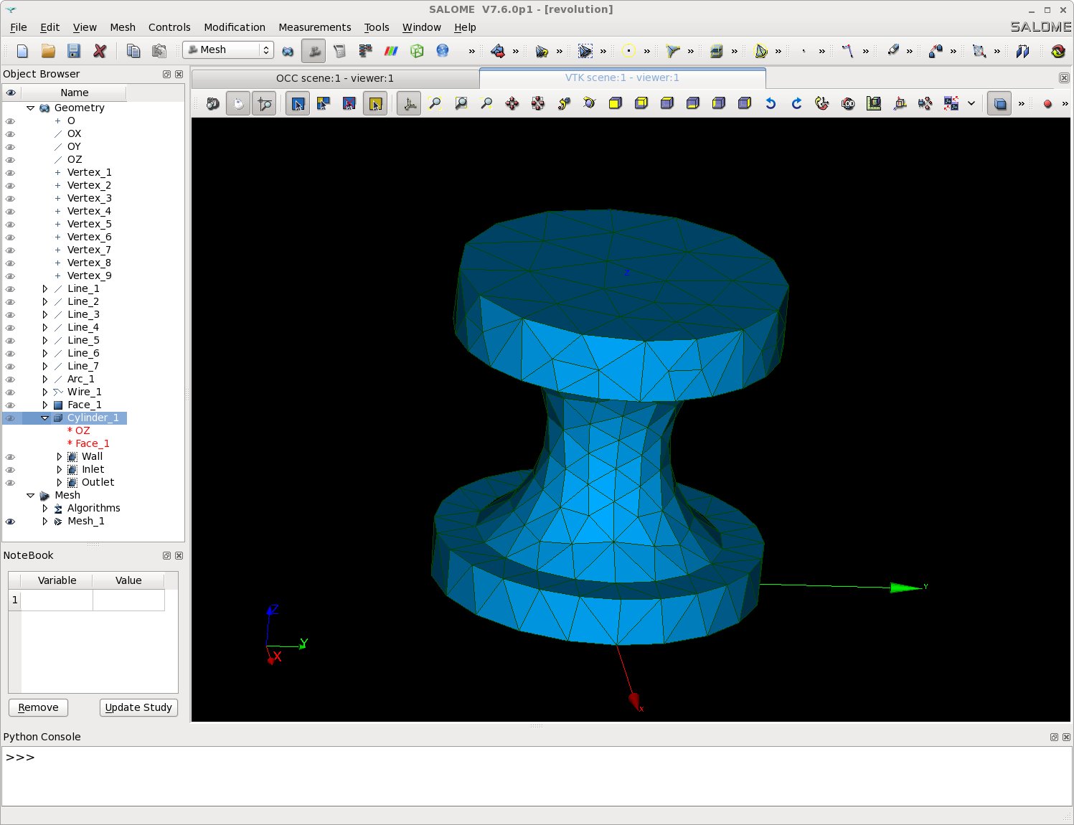1074x825 pixels.
Task: Select the Arc_1 item in tree
Action: point(80,379)
